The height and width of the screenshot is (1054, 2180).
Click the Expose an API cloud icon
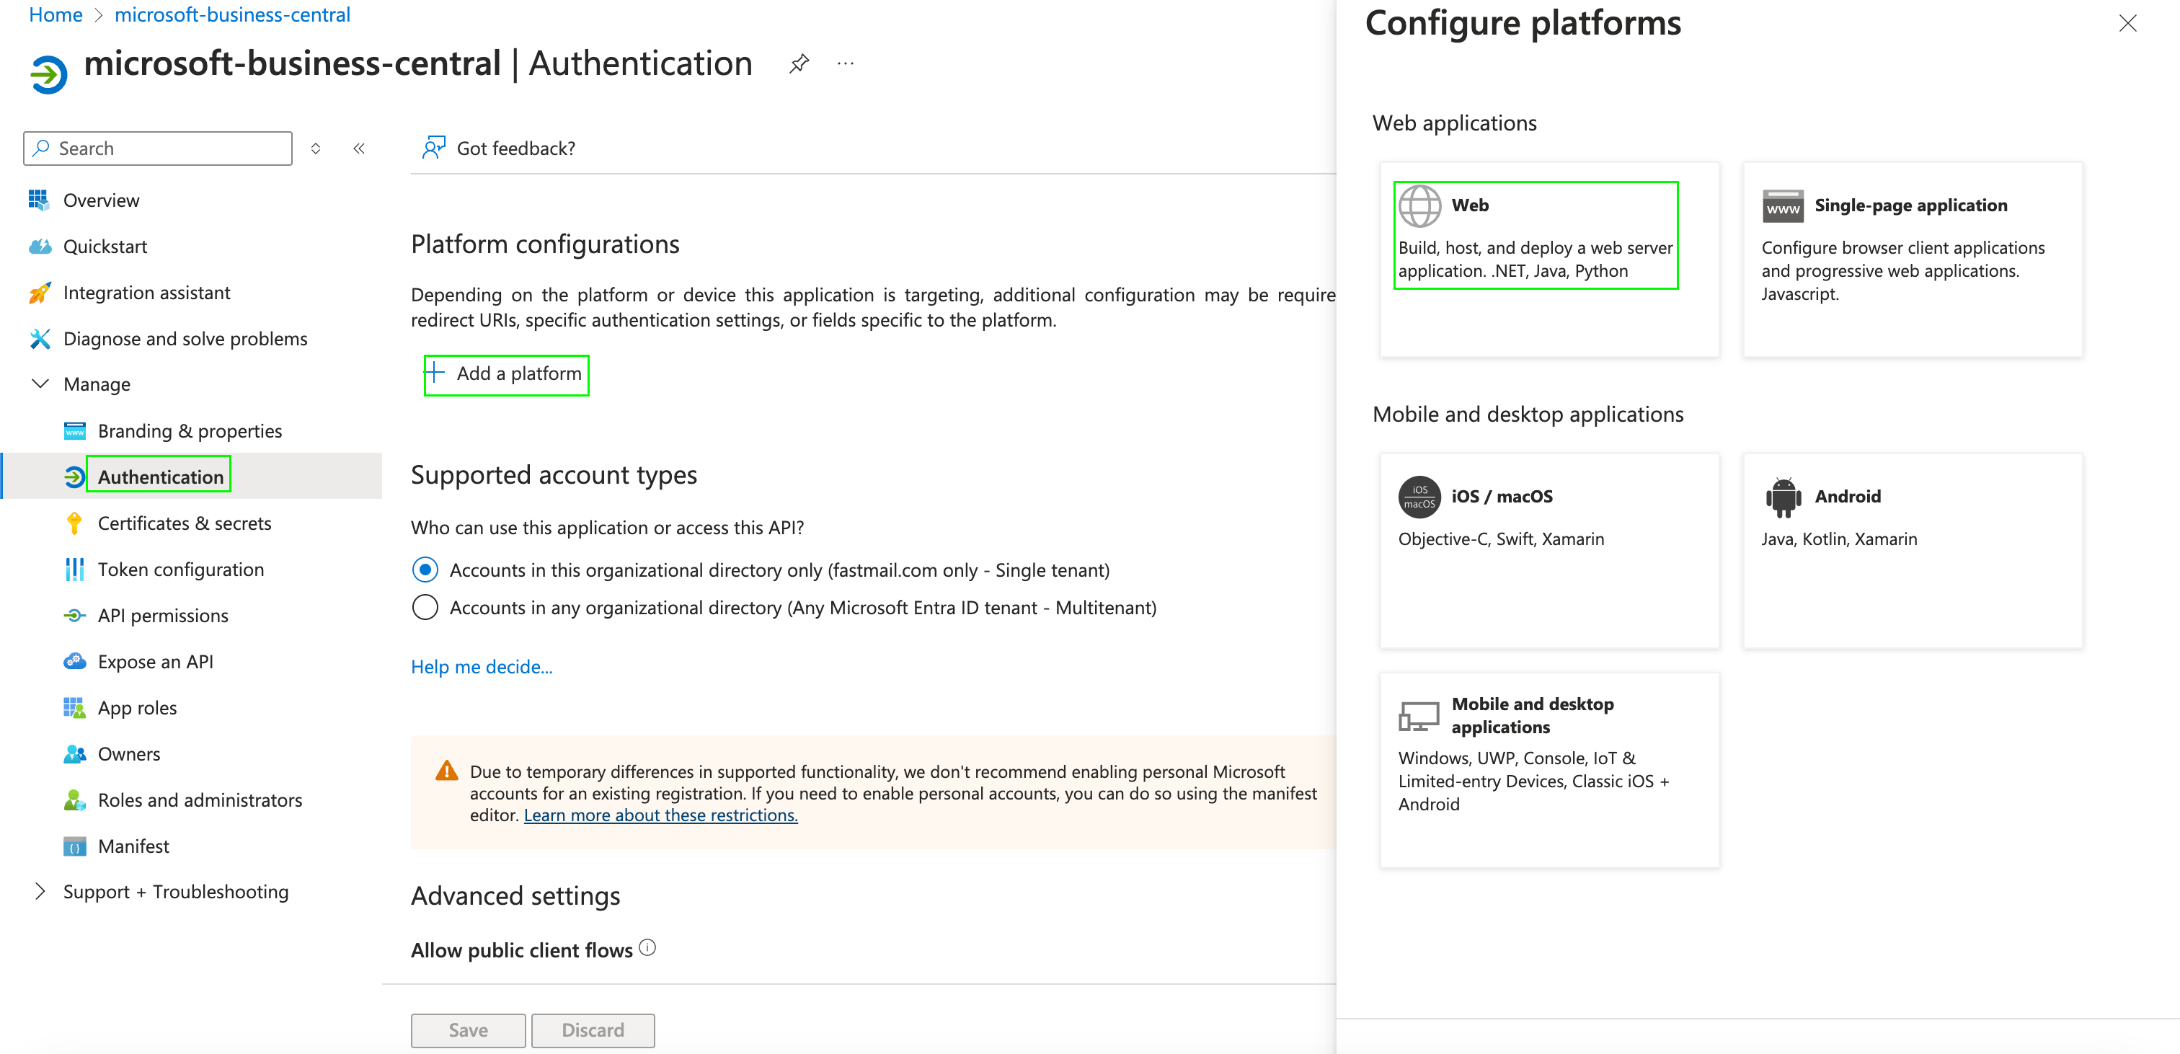74,661
